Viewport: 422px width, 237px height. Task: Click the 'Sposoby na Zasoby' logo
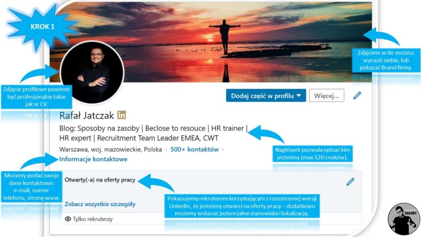pyautogui.click(x=404, y=219)
